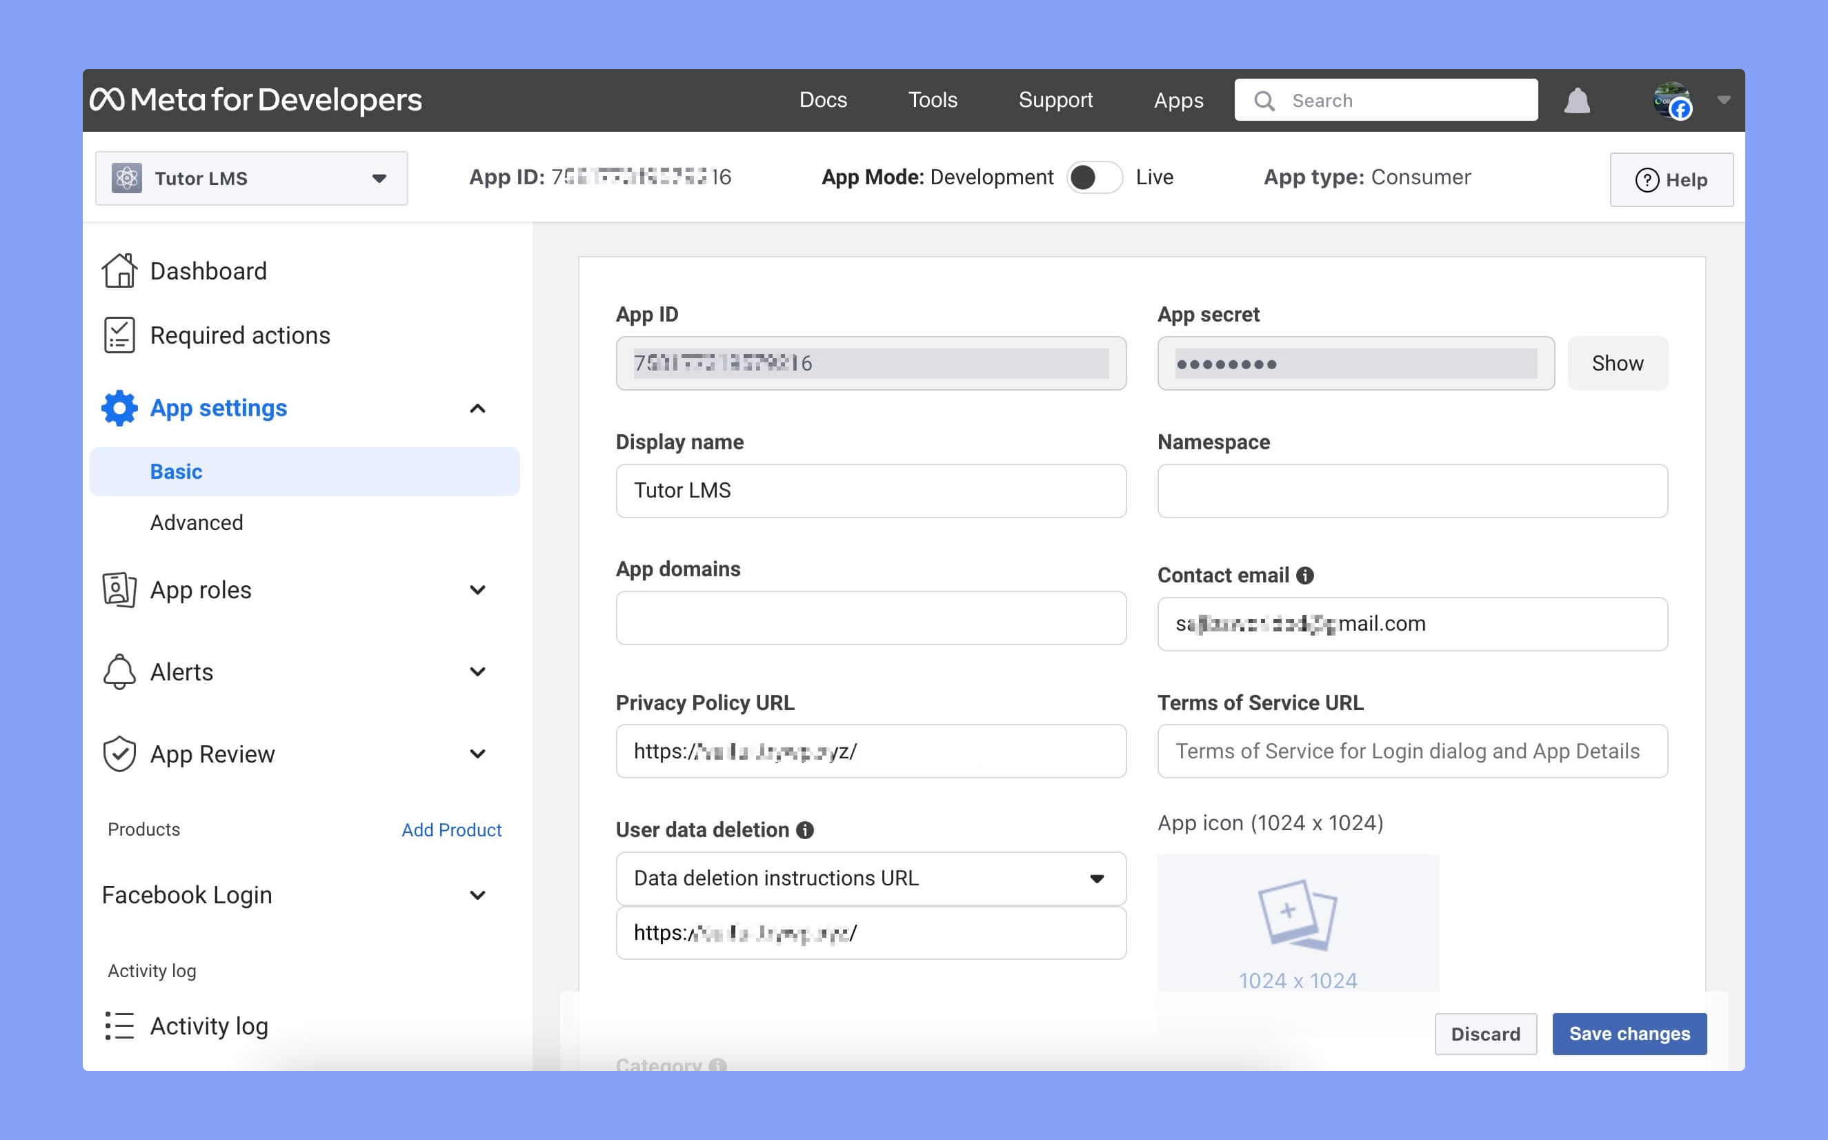Screen dimensions: 1828x1140
Task: Click the Contact email info icon
Action: tap(1305, 576)
